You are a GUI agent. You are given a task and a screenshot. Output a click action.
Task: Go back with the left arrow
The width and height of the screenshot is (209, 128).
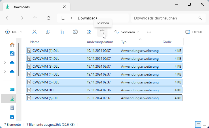click(x=8, y=18)
